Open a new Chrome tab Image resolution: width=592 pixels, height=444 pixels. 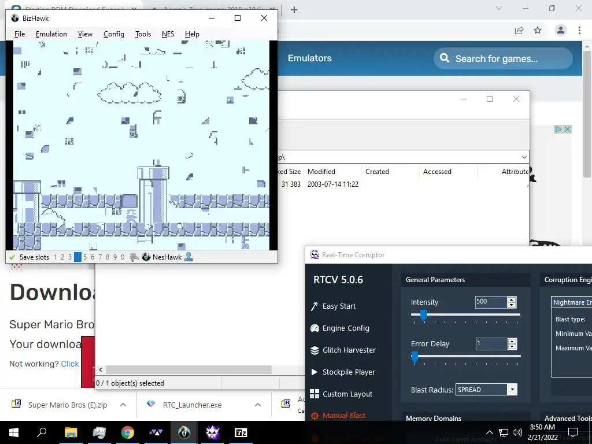(x=294, y=10)
